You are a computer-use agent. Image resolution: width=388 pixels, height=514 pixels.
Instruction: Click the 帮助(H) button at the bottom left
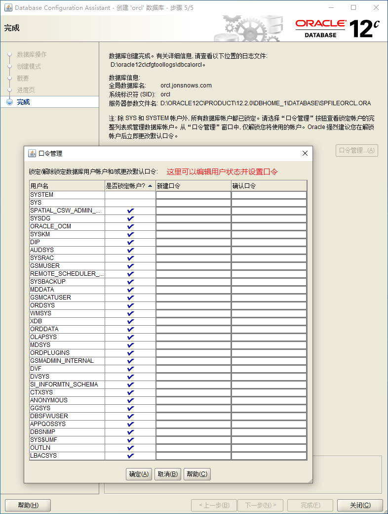point(28,505)
